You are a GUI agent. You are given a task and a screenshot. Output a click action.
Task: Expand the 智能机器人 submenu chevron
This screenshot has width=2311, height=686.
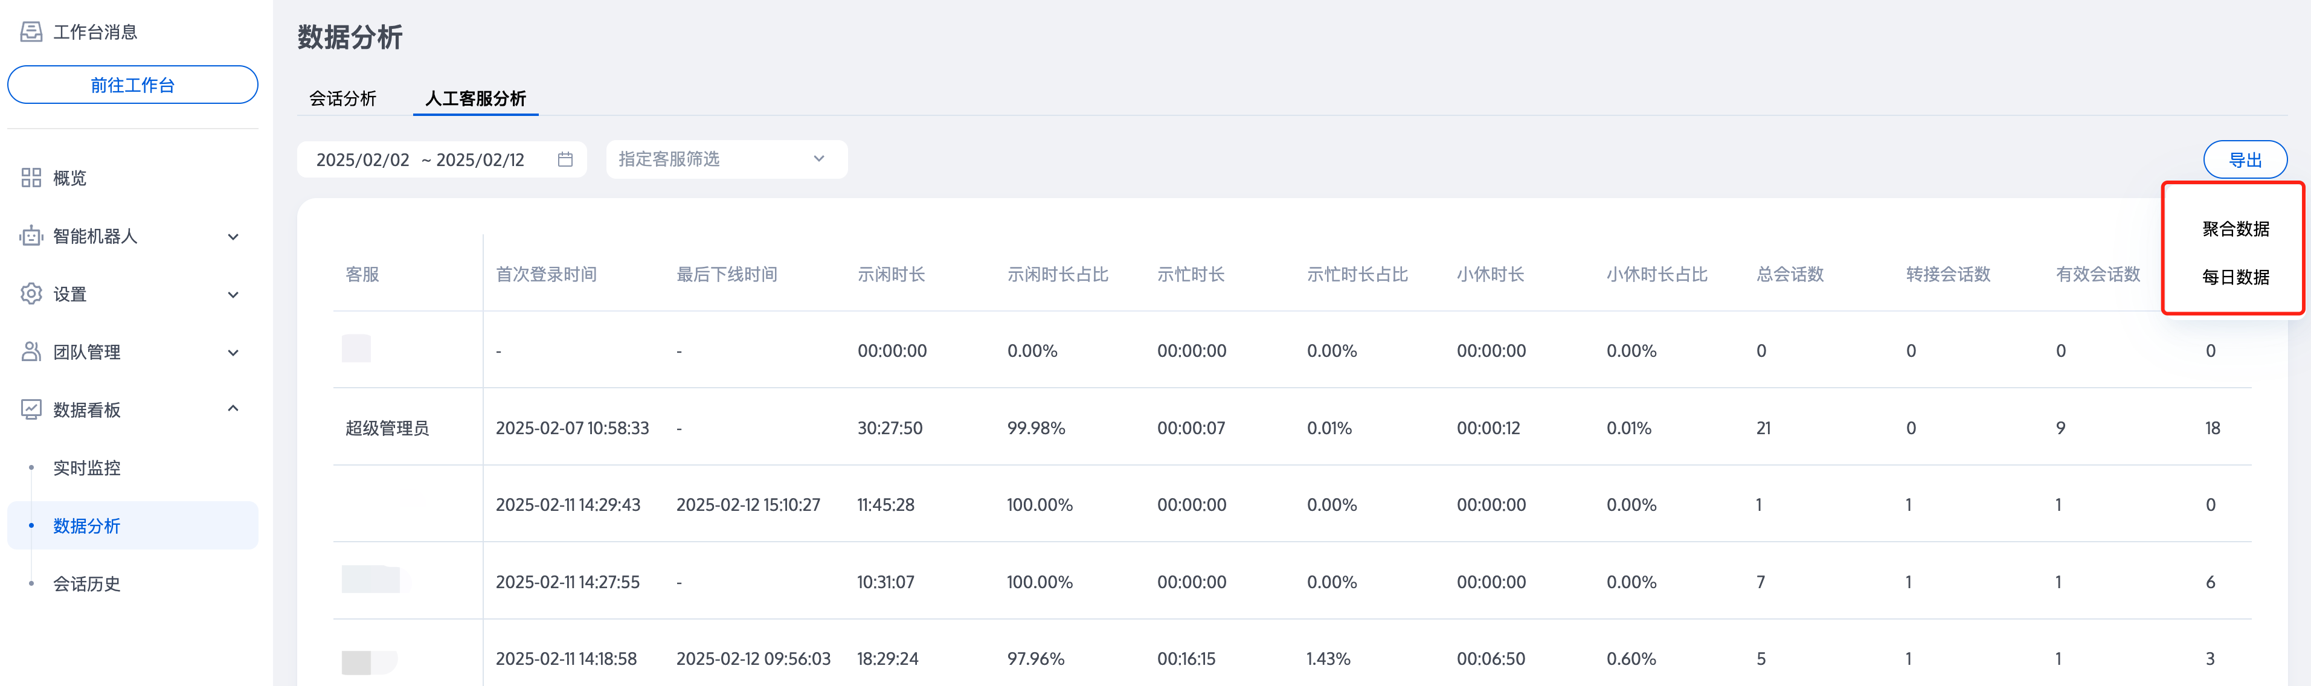point(233,237)
